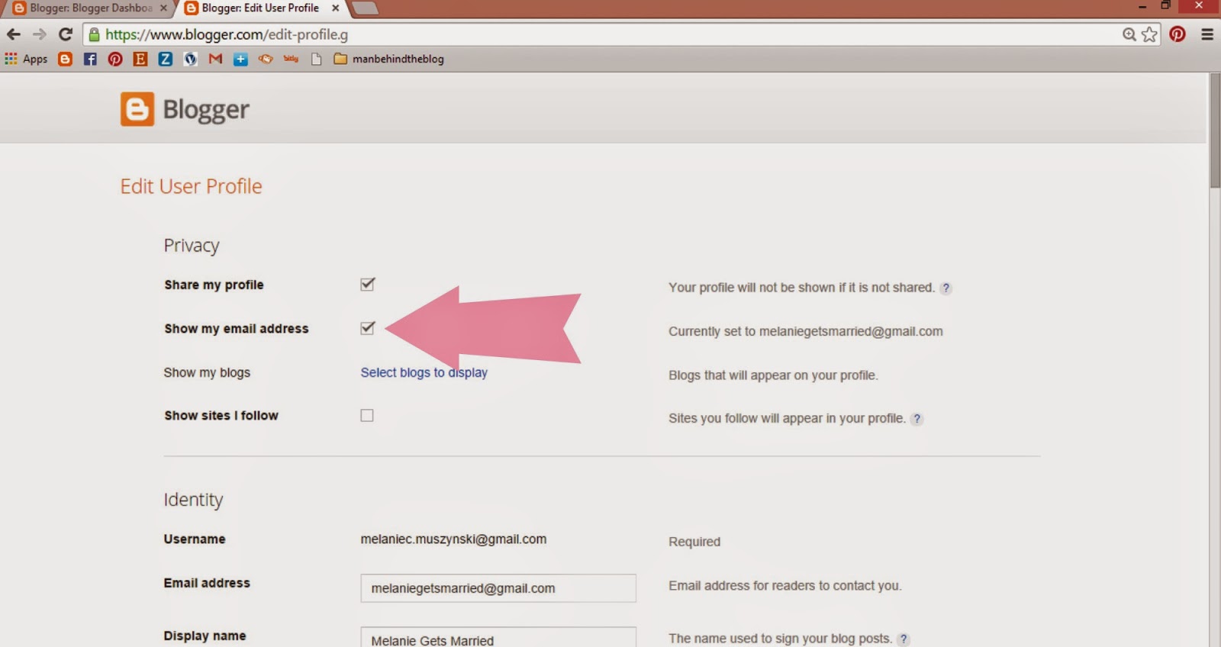Viewport: 1221px width, 647px height.
Task: Reload the Edit User Profile page
Action: (x=66, y=34)
